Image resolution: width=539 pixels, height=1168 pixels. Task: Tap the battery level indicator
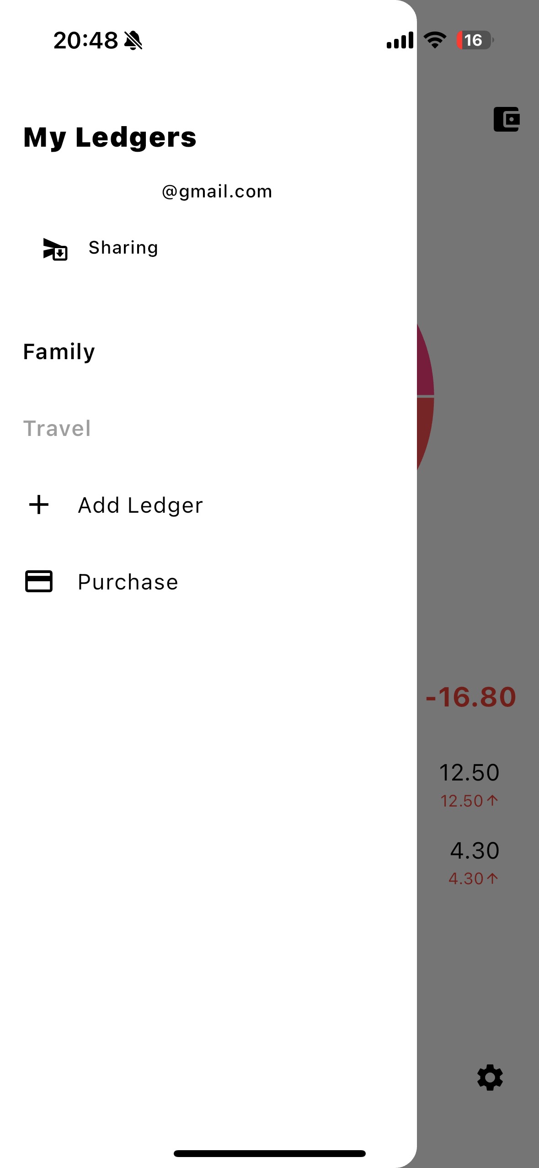point(475,40)
